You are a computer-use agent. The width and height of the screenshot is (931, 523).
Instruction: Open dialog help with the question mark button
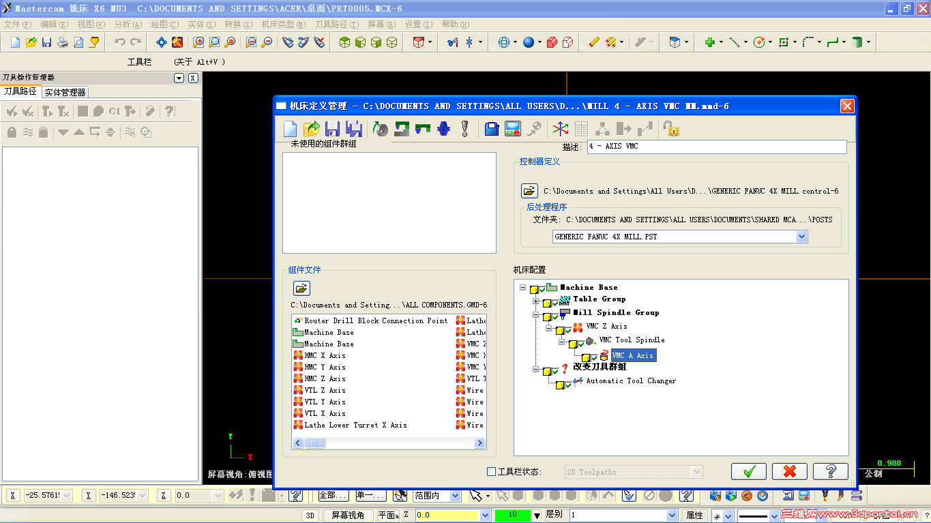[831, 471]
